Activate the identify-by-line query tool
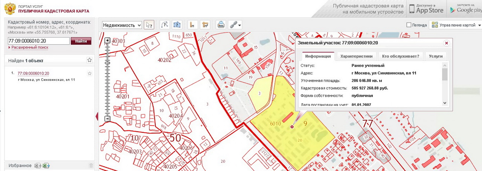Viewport: 482px width, 171px height. coord(165,25)
